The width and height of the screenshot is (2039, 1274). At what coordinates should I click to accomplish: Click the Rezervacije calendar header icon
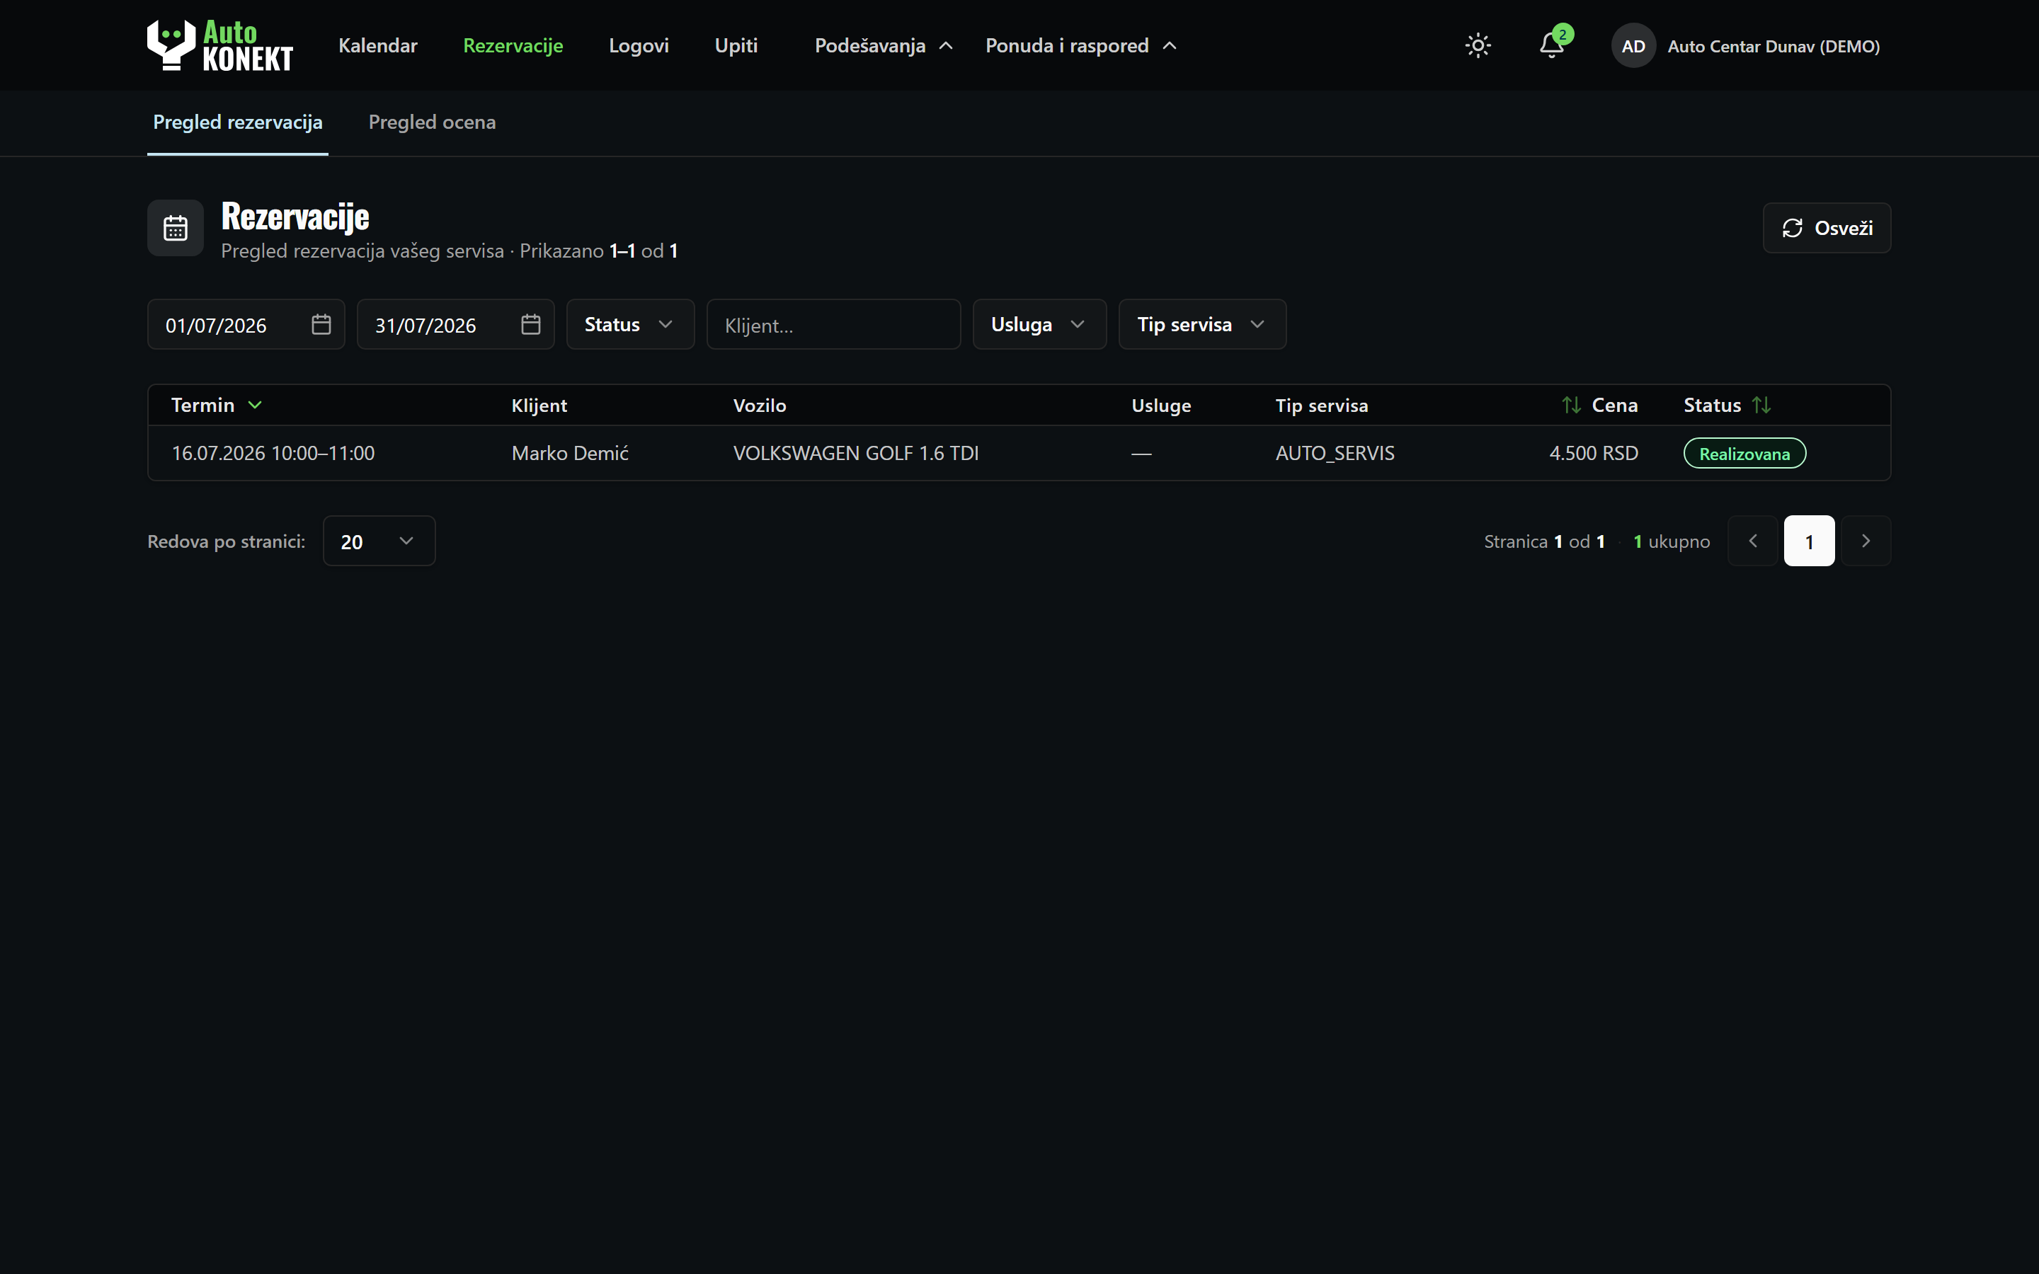point(176,227)
